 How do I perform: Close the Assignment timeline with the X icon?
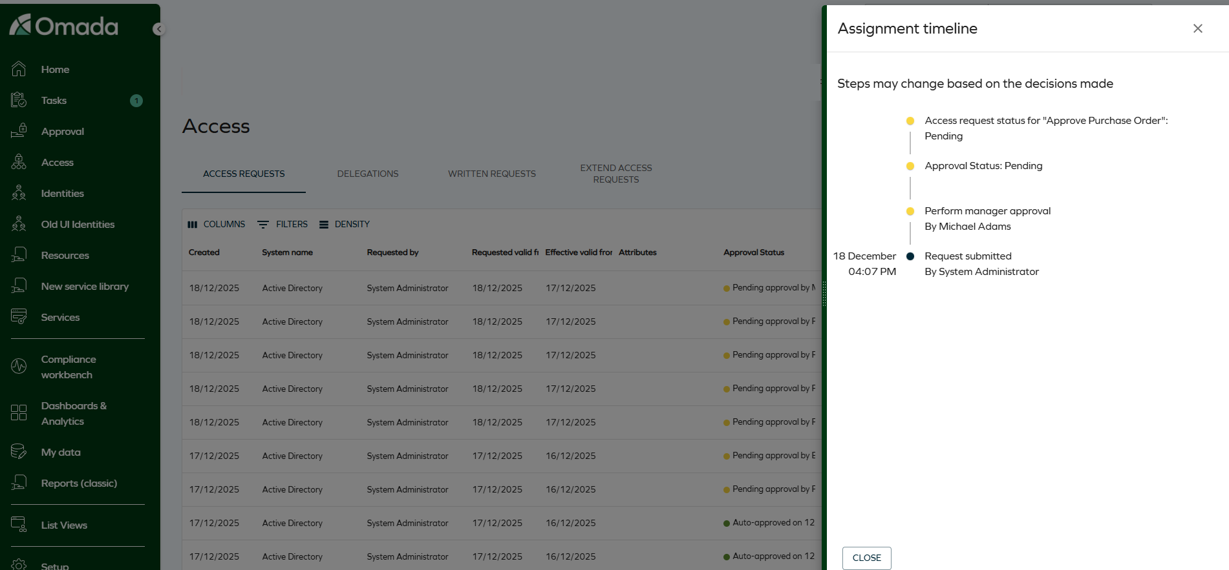coord(1198,28)
